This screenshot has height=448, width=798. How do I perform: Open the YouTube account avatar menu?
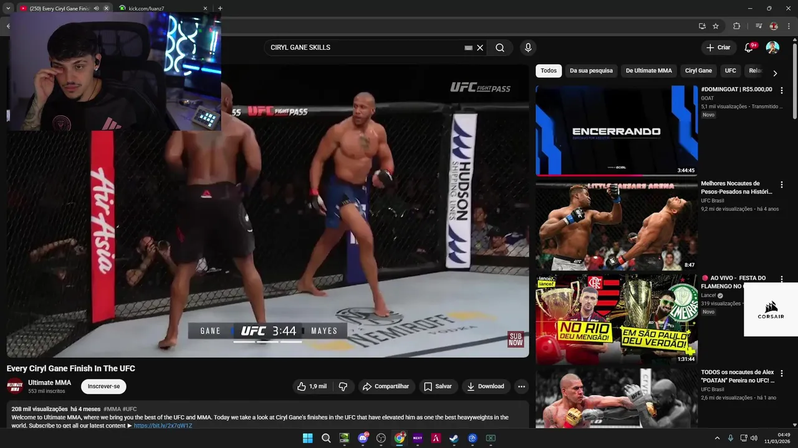(772, 47)
